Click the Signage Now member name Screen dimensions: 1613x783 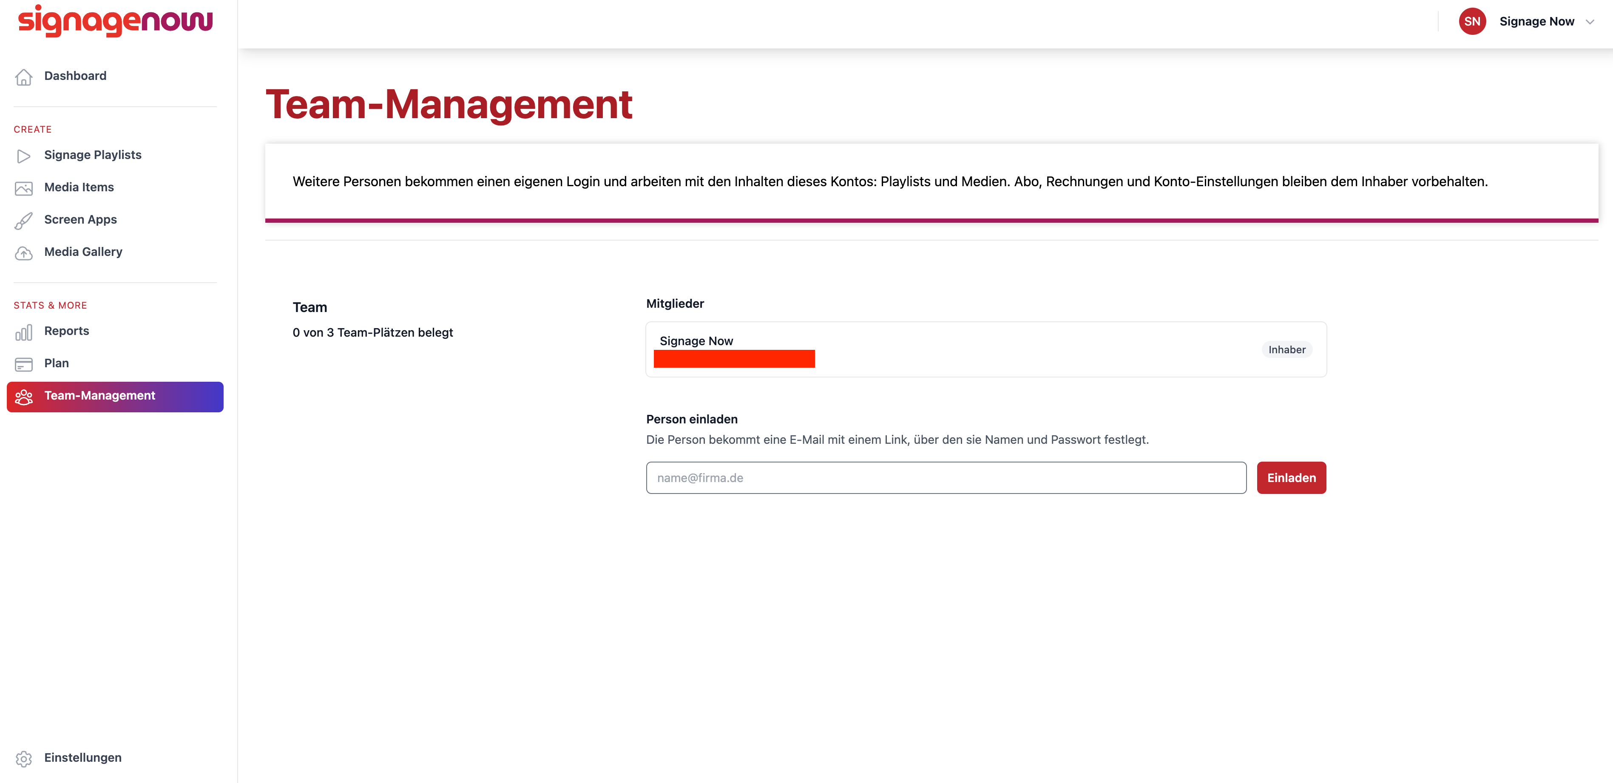696,341
